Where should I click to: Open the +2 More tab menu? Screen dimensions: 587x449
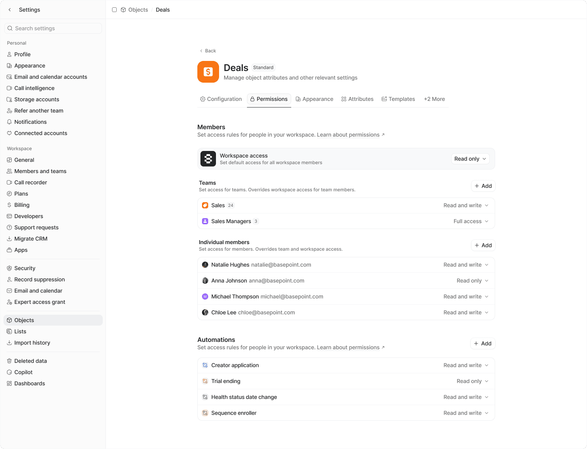pos(434,99)
